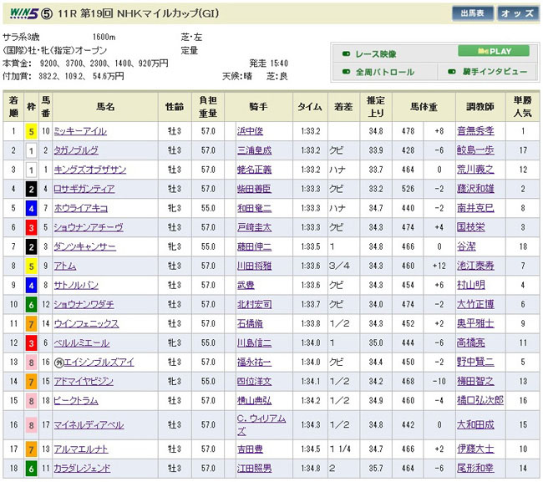
Task: Click the WIN5 logo icon
Action: tap(18, 13)
